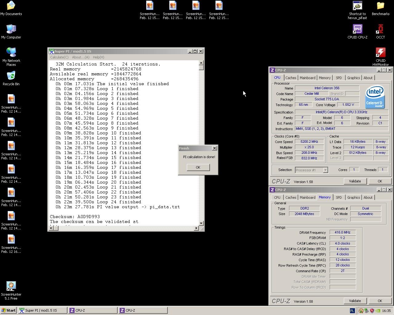
Task: Click the ScreenHunter hand icon in system tray
Action: click(361, 310)
